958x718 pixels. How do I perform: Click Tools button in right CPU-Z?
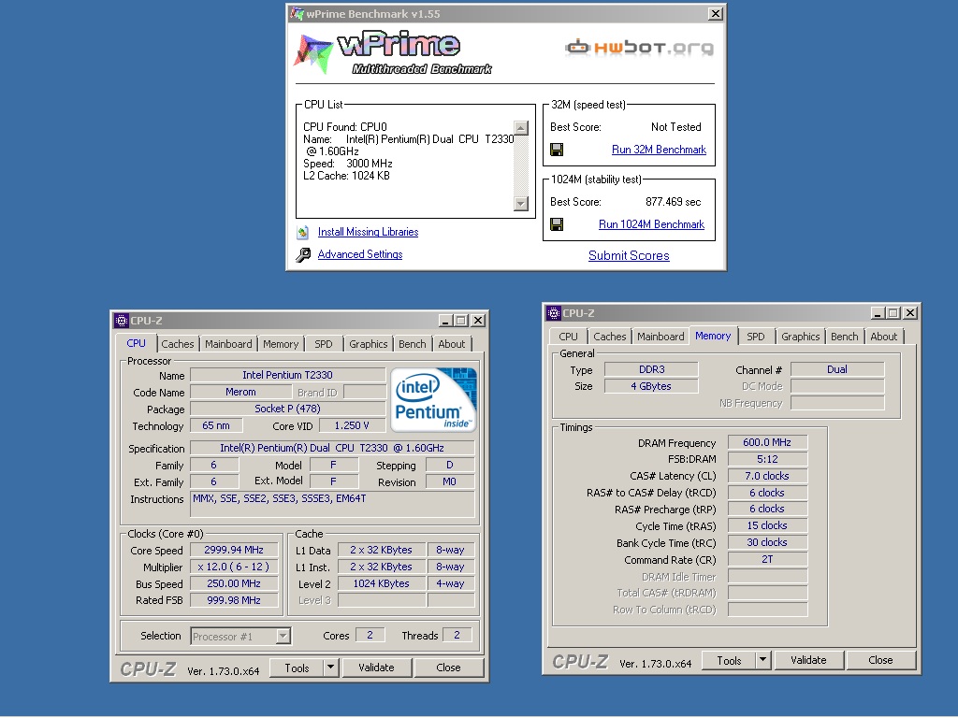(x=729, y=661)
